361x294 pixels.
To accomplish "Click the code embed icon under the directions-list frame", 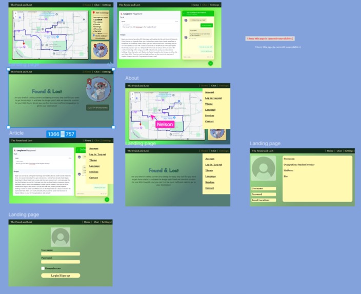I will point(110,64).
